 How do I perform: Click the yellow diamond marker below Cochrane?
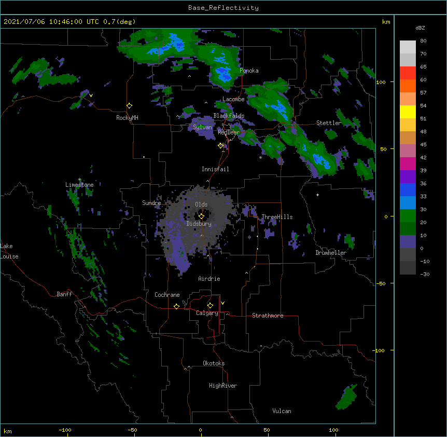tap(176, 306)
